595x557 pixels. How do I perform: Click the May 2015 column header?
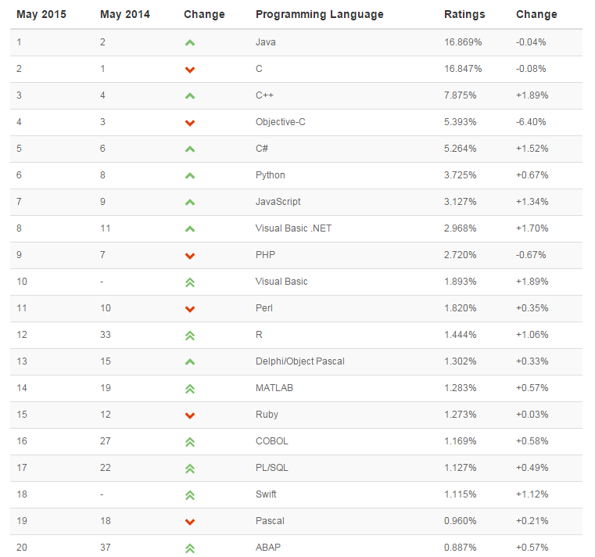click(x=41, y=14)
